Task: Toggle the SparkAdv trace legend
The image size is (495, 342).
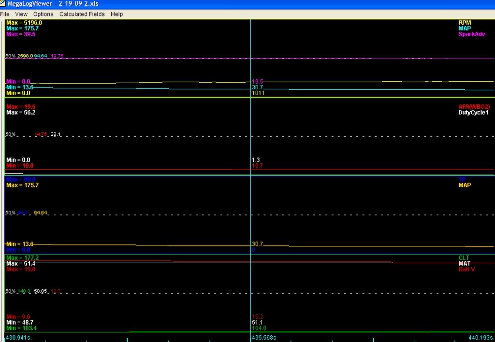Action: [x=471, y=34]
